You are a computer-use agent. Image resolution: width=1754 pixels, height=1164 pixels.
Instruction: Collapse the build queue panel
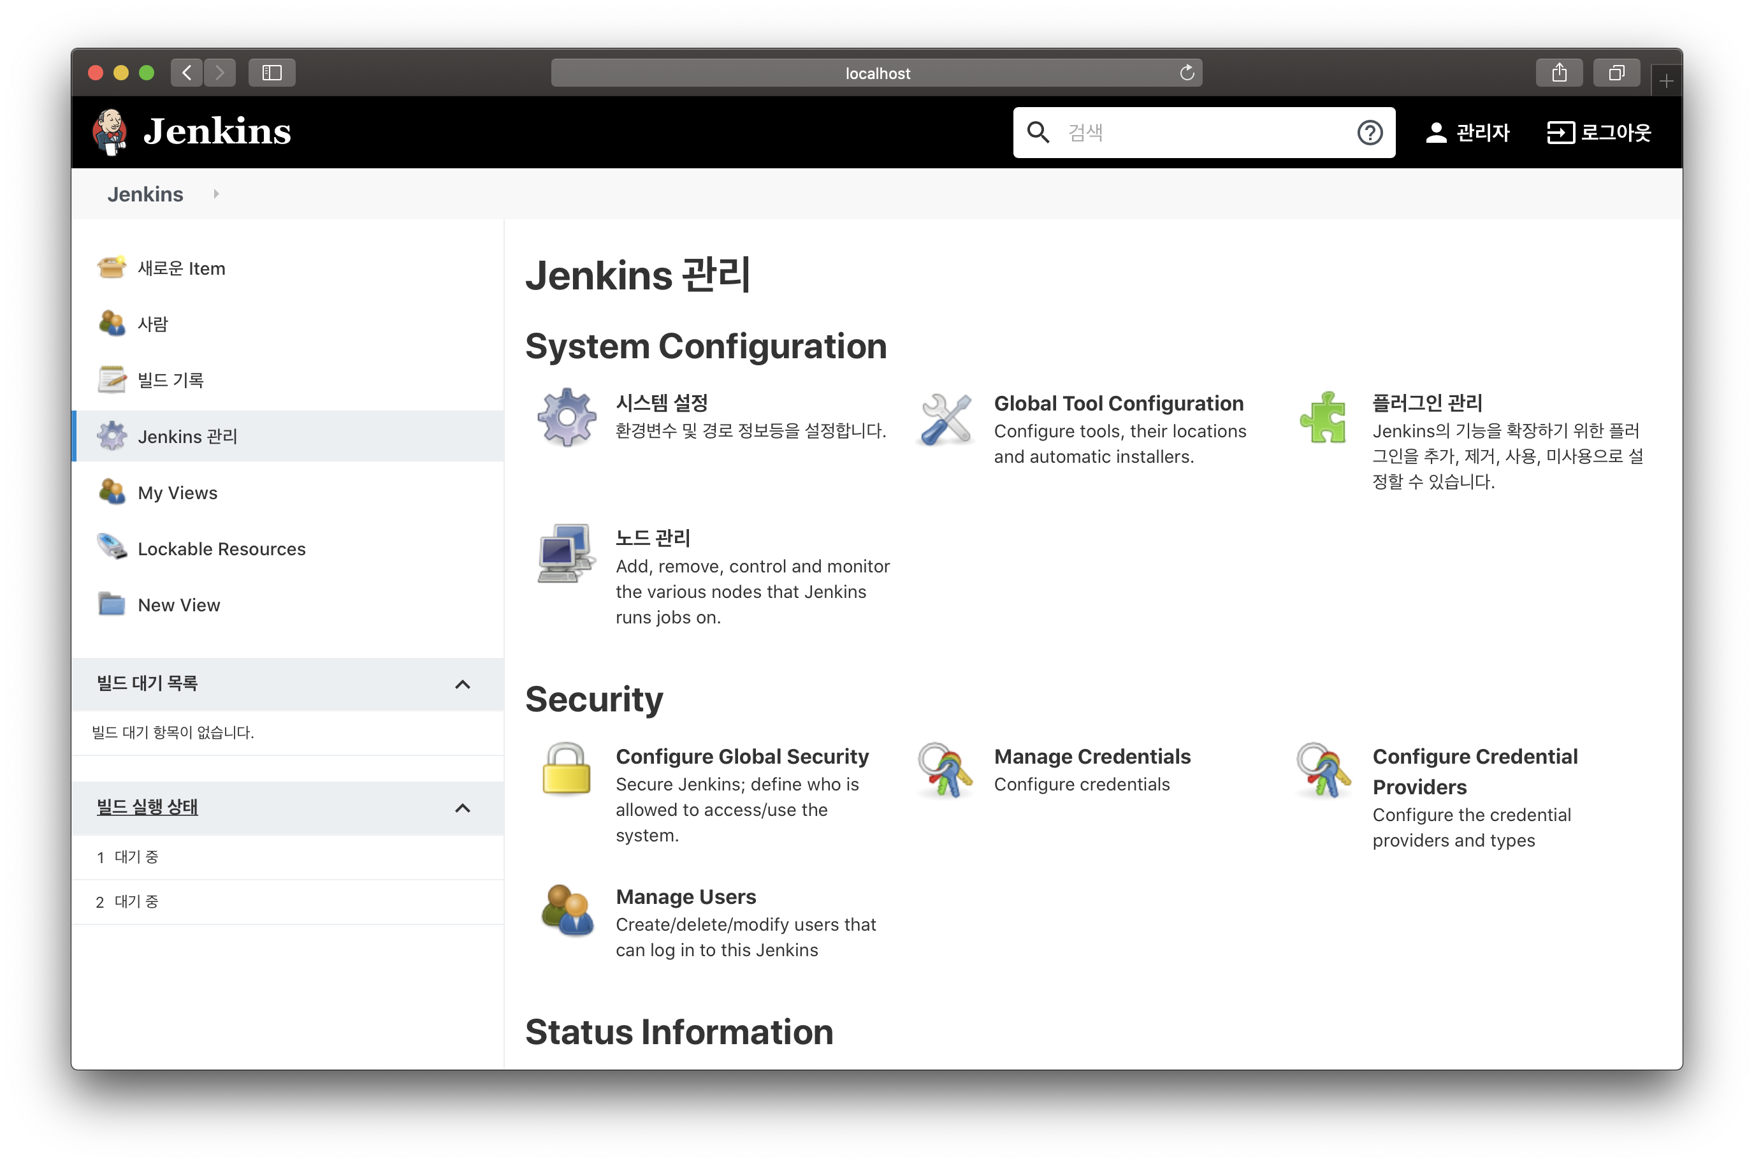(463, 685)
